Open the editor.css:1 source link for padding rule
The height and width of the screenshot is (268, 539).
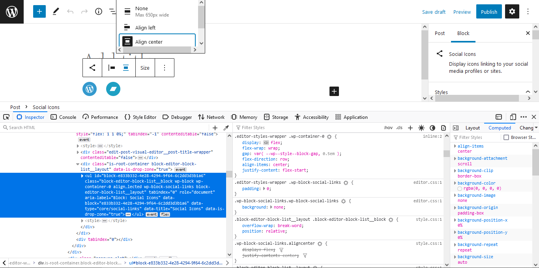tap(428, 183)
